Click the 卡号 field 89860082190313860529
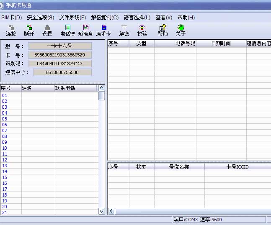The image size is (271, 225). (x=60, y=55)
